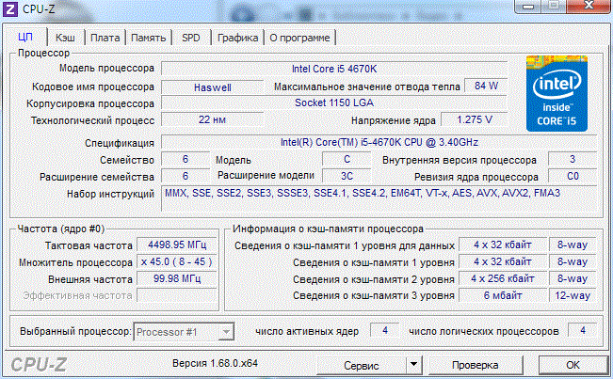Click the internal processor version value 3

(x=573, y=159)
